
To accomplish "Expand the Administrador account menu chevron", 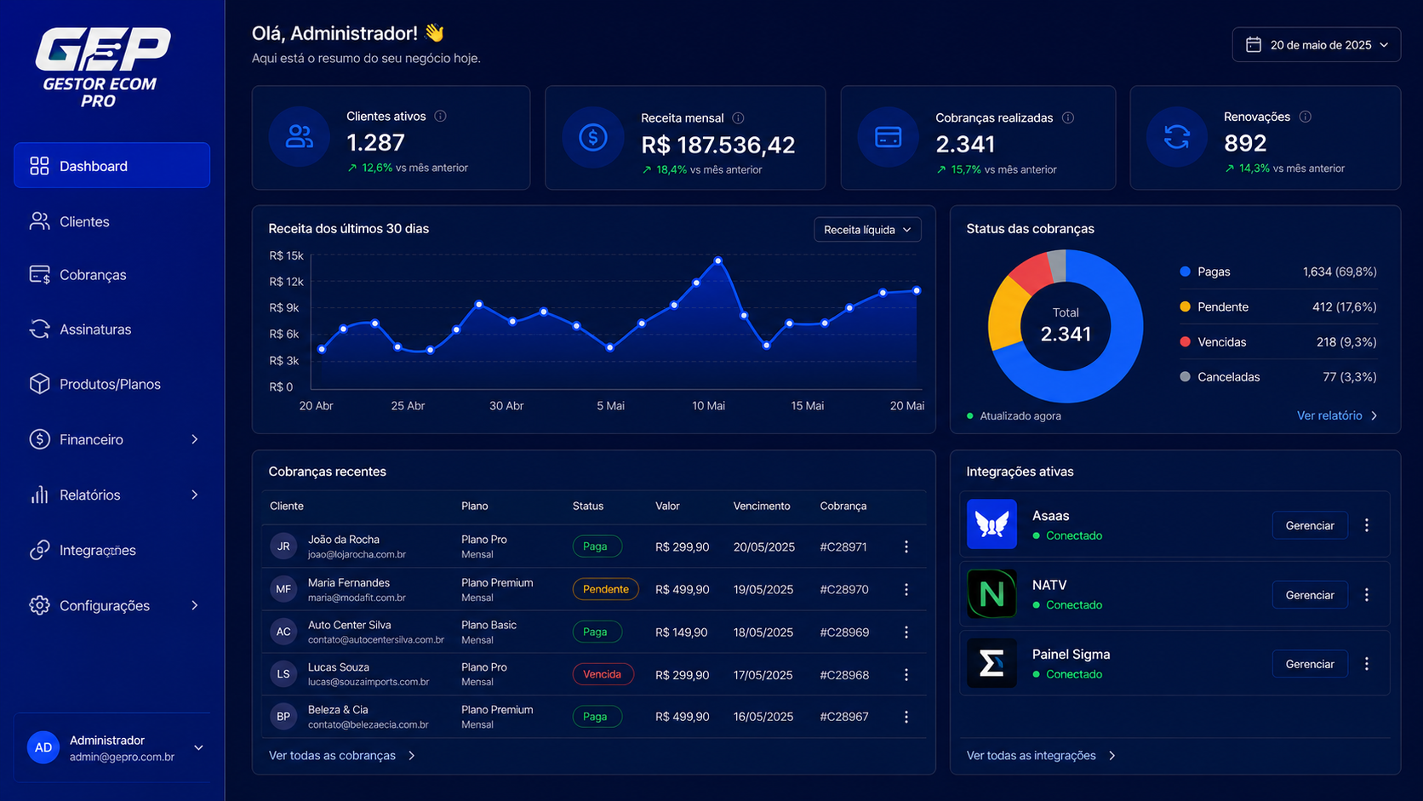I will click(198, 747).
